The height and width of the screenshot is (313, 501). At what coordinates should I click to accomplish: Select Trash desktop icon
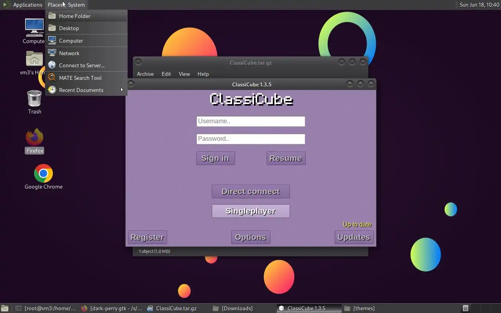pos(34,102)
